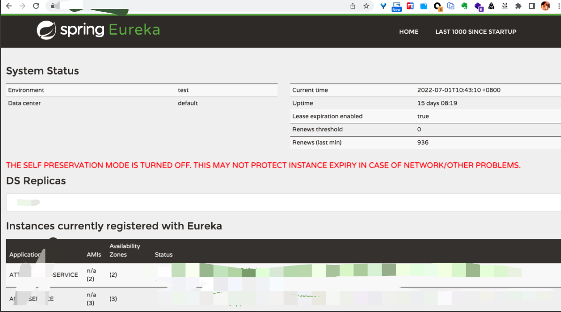Reload the Eureka page
The image size is (561, 312).
pos(36,6)
